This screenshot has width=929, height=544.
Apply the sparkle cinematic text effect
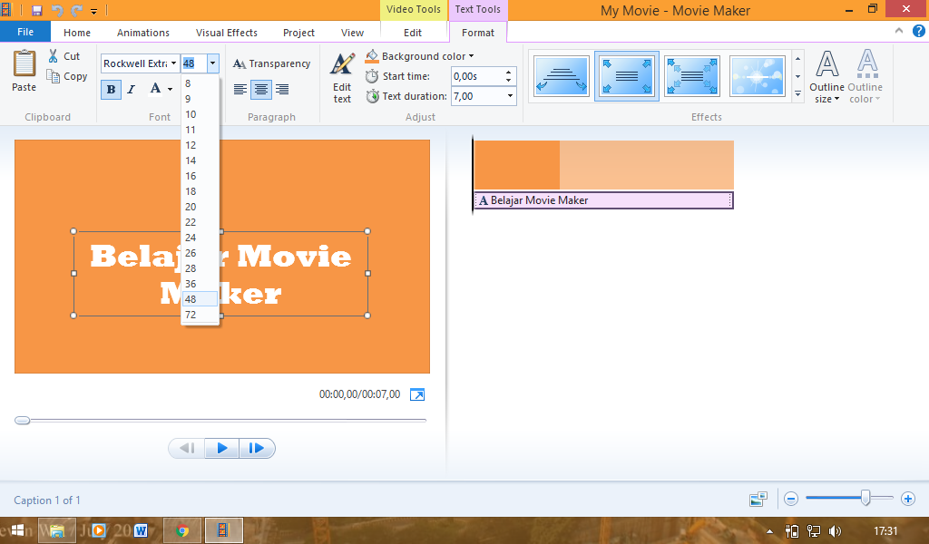(758, 76)
